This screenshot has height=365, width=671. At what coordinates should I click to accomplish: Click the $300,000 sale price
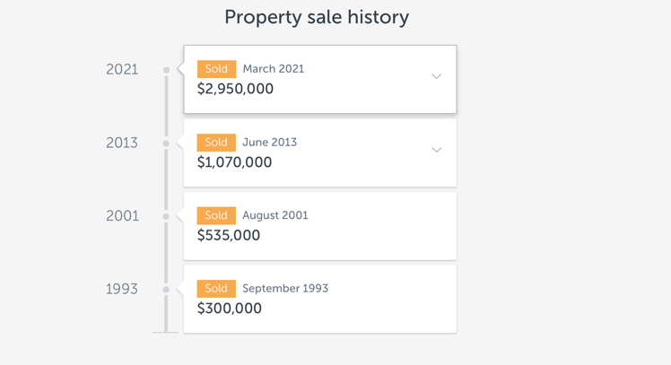click(230, 309)
